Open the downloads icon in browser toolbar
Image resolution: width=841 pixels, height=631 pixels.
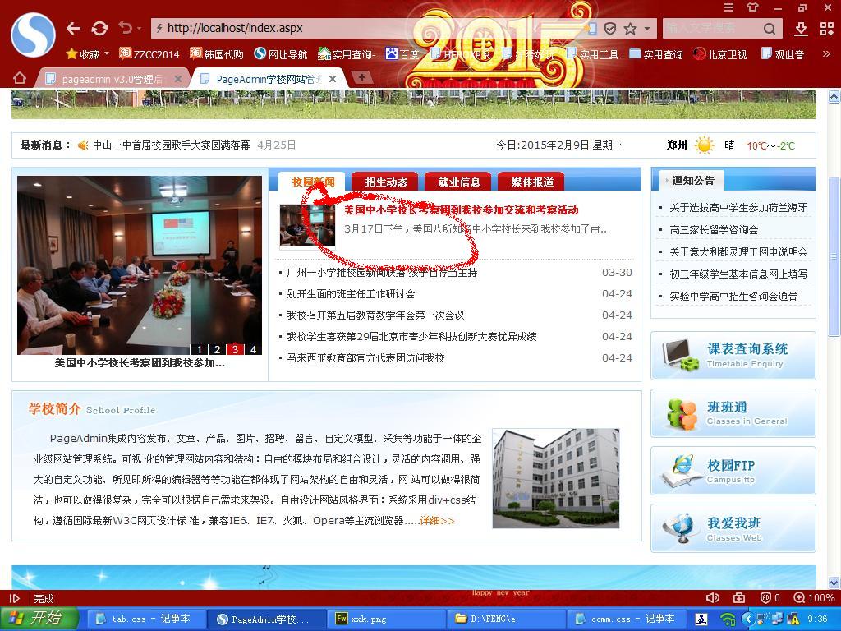click(x=801, y=29)
